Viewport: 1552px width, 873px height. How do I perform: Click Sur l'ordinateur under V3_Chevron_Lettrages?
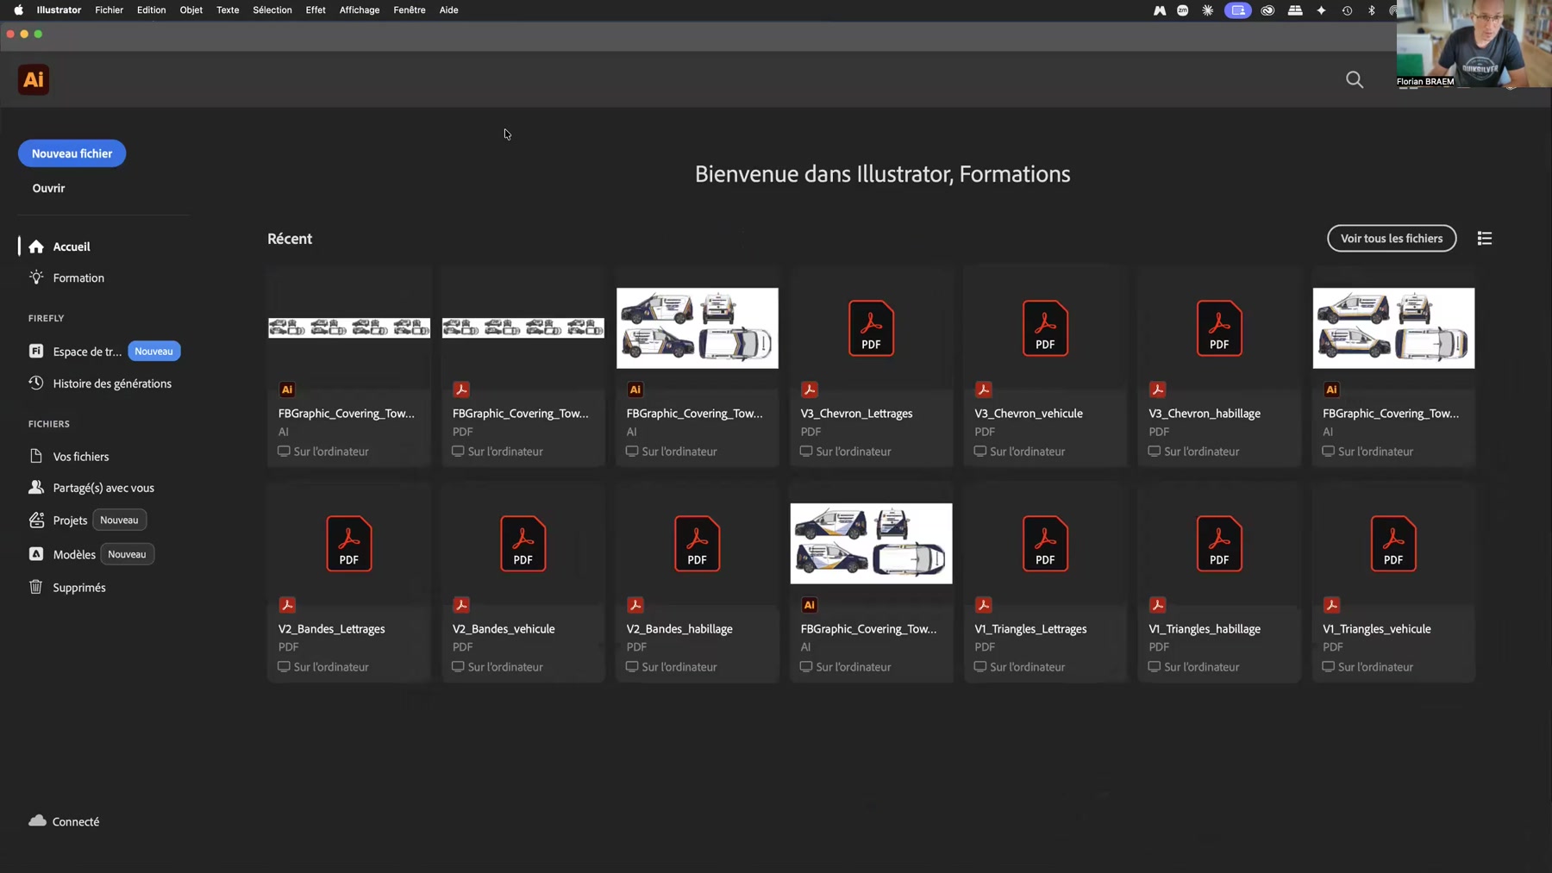(846, 452)
